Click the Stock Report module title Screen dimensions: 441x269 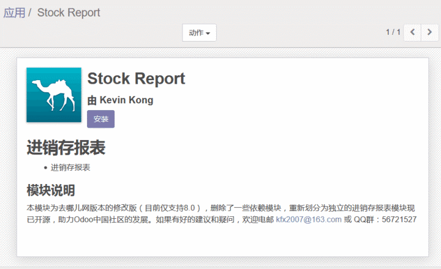[x=136, y=78]
